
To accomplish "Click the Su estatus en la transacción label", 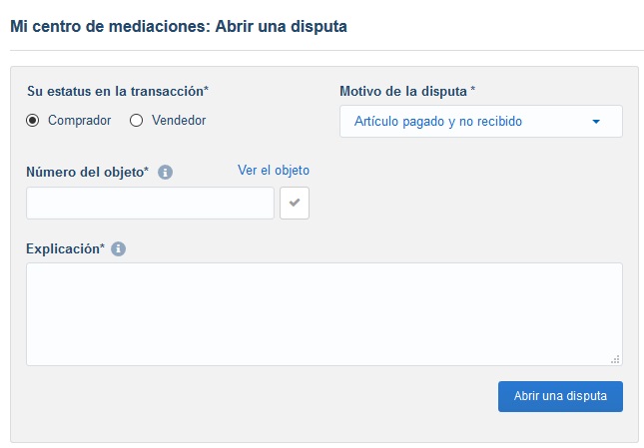I will [x=118, y=91].
